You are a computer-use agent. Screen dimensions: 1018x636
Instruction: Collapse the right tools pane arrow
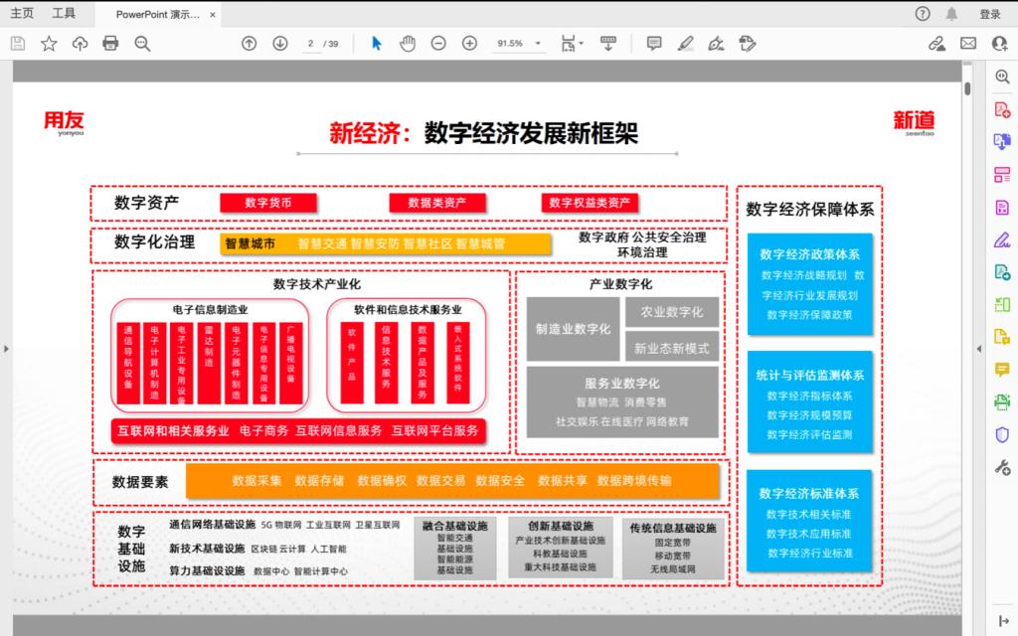(x=978, y=348)
